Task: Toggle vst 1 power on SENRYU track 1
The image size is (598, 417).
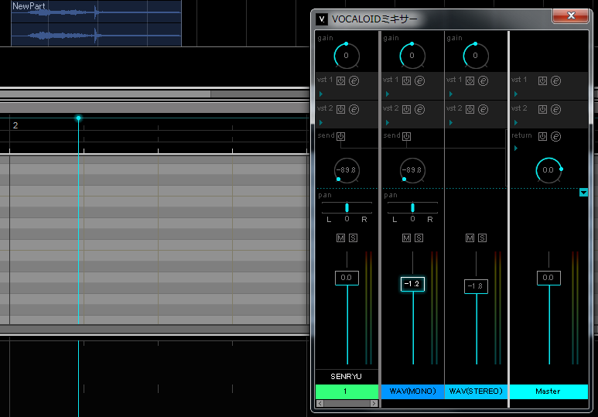Action: click(340, 81)
